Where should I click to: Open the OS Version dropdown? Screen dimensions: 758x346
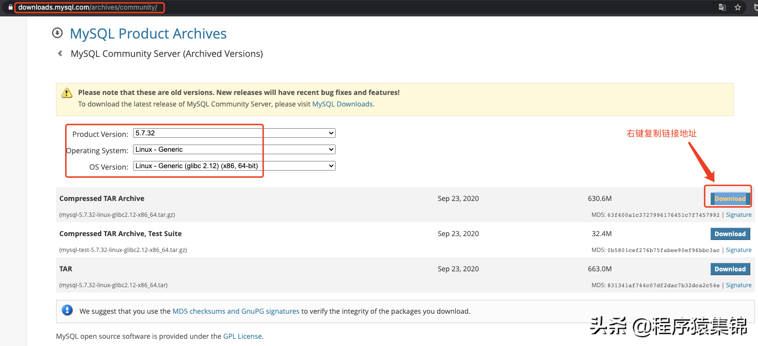(234, 166)
